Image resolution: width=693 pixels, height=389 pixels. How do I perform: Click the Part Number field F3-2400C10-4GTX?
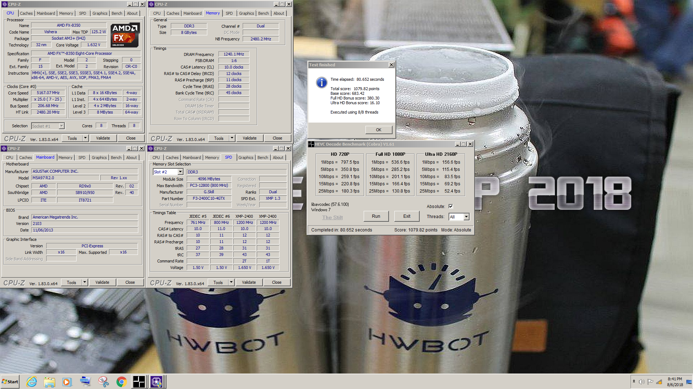point(209,198)
